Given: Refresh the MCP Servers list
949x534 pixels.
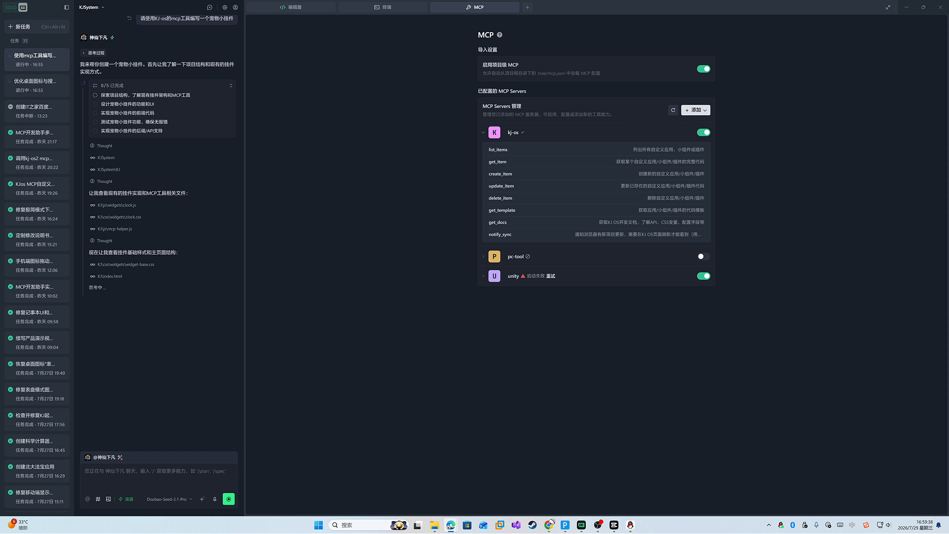Looking at the screenshot, I should (x=673, y=110).
